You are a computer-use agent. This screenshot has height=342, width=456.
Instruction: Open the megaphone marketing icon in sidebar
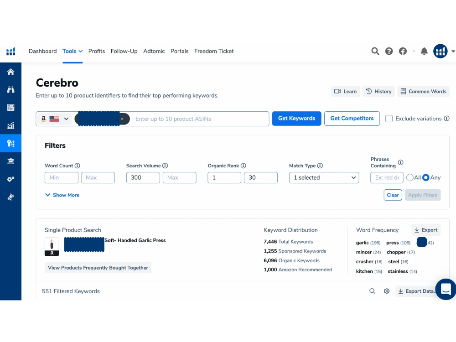click(x=11, y=197)
